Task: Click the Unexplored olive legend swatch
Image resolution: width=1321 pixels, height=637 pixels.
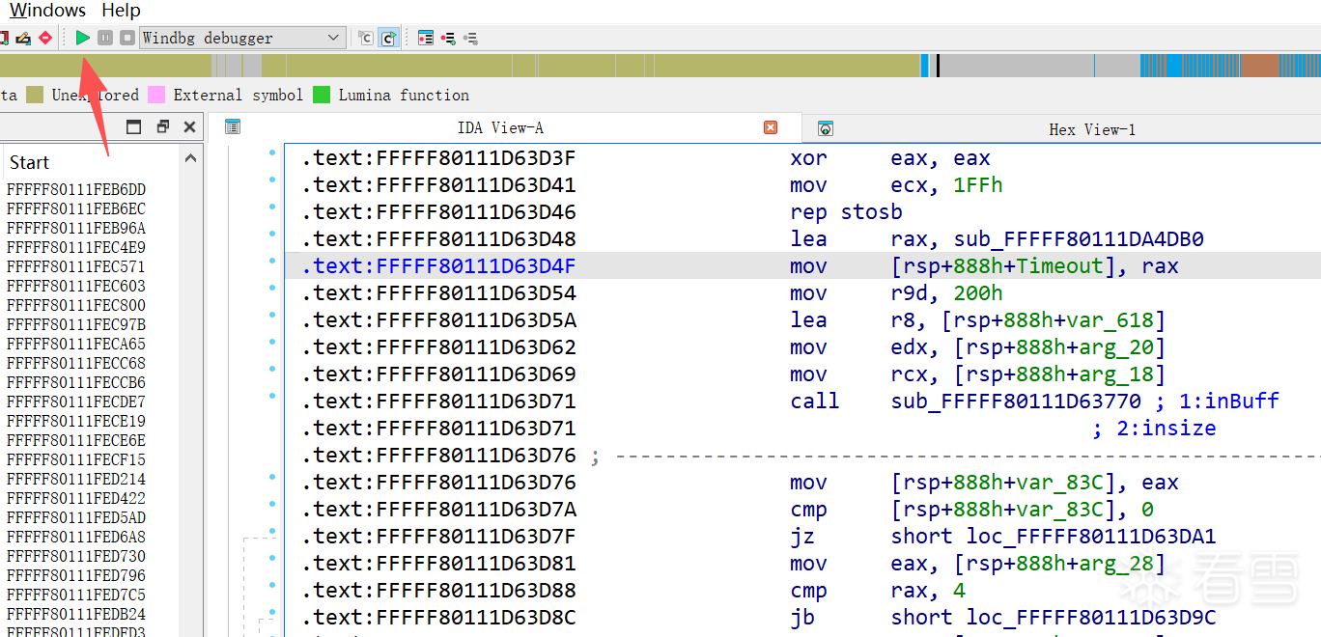Action: pyautogui.click(x=35, y=95)
